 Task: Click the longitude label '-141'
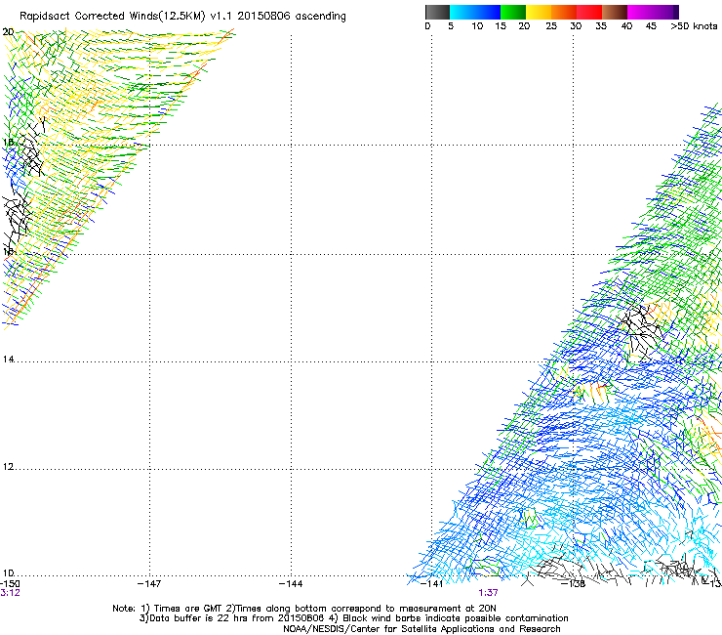(431, 584)
